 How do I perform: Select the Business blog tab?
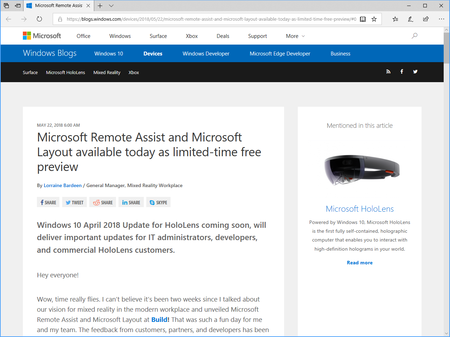340,54
